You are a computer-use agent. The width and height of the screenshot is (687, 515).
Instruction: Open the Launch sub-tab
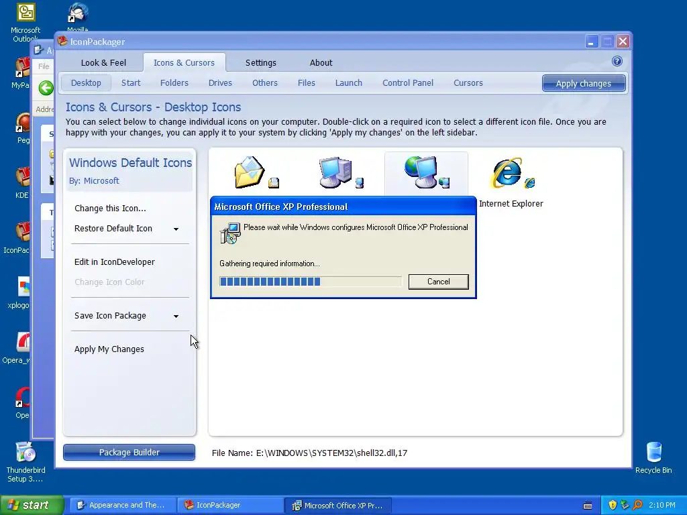tap(348, 82)
